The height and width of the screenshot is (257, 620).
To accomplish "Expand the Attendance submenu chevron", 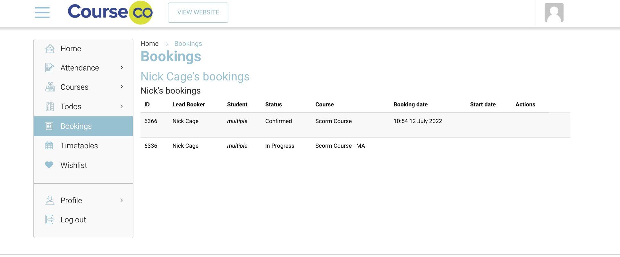I will pos(122,68).
